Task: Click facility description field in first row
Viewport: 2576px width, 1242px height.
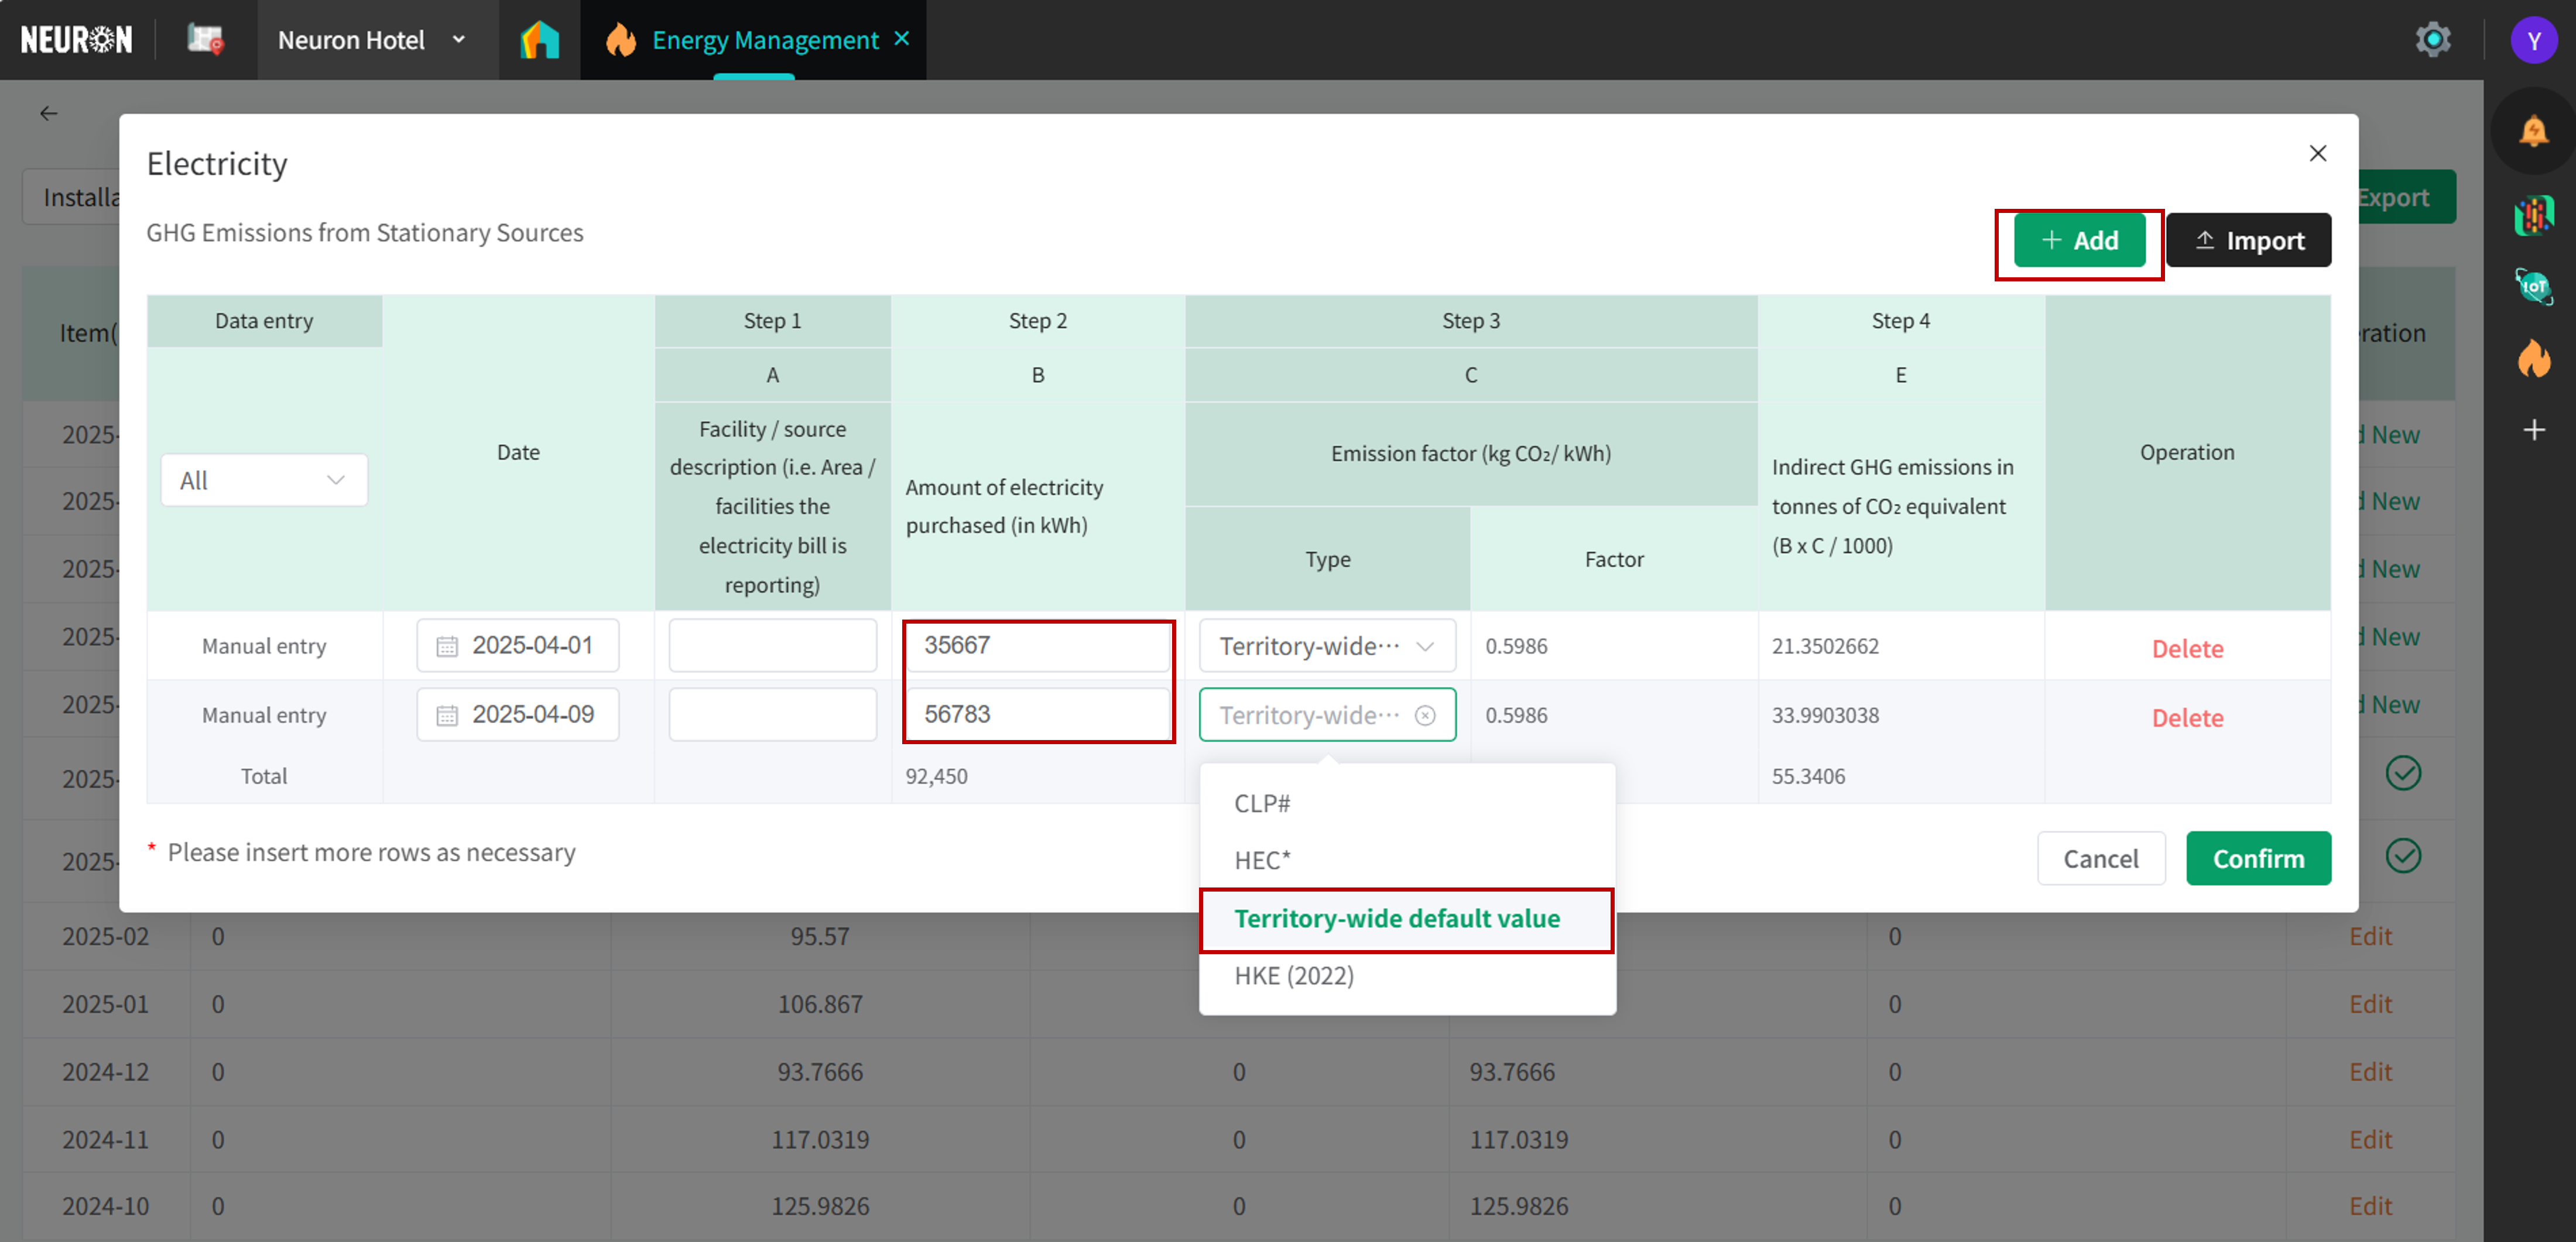Action: click(x=772, y=645)
